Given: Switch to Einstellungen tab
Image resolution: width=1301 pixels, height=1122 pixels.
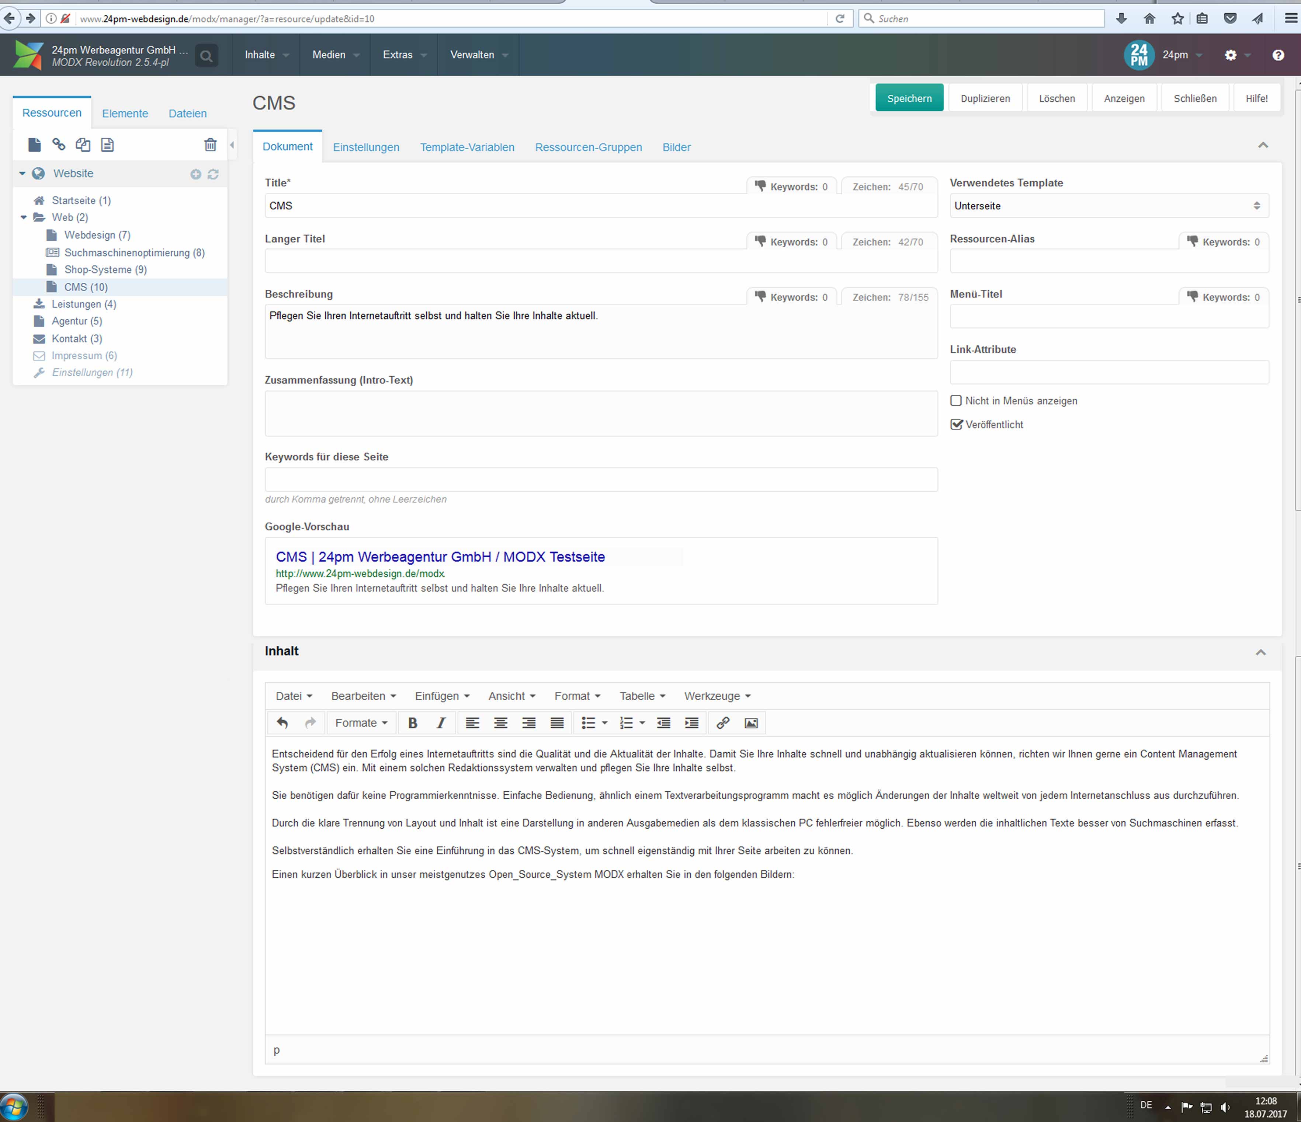Looking at the screenshot, I should click(366, 147).
